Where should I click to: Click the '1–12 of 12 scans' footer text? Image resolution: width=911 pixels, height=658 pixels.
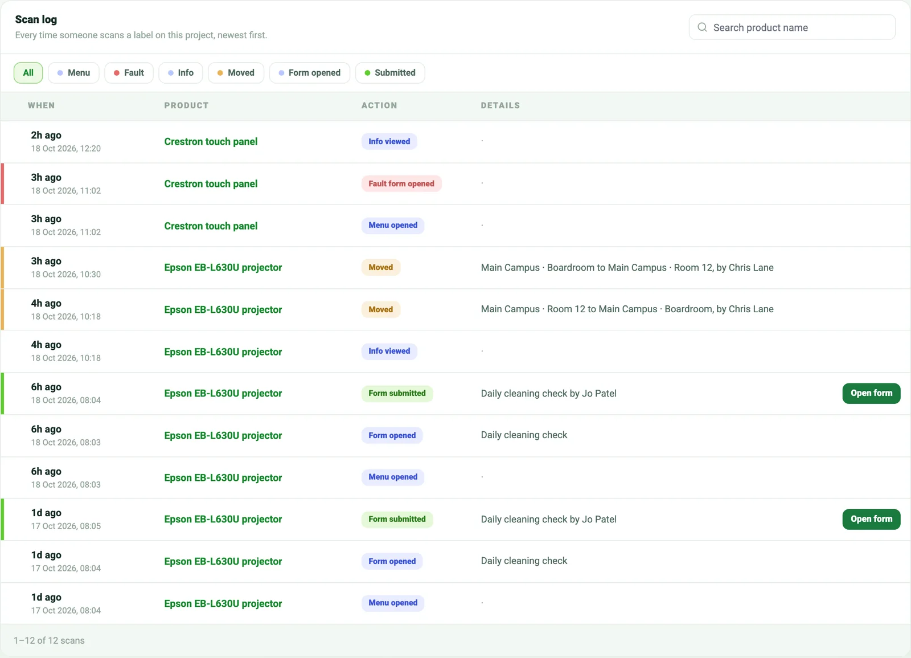(x=49, y=641)
